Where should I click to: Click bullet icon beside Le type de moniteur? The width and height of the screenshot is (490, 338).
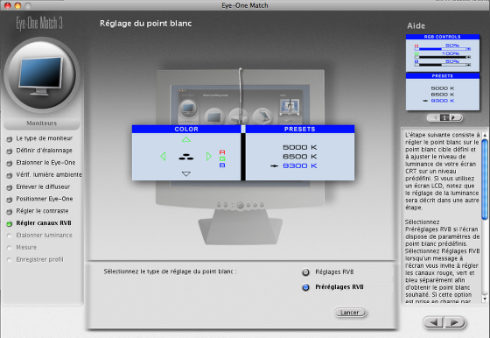pos(10,139)
